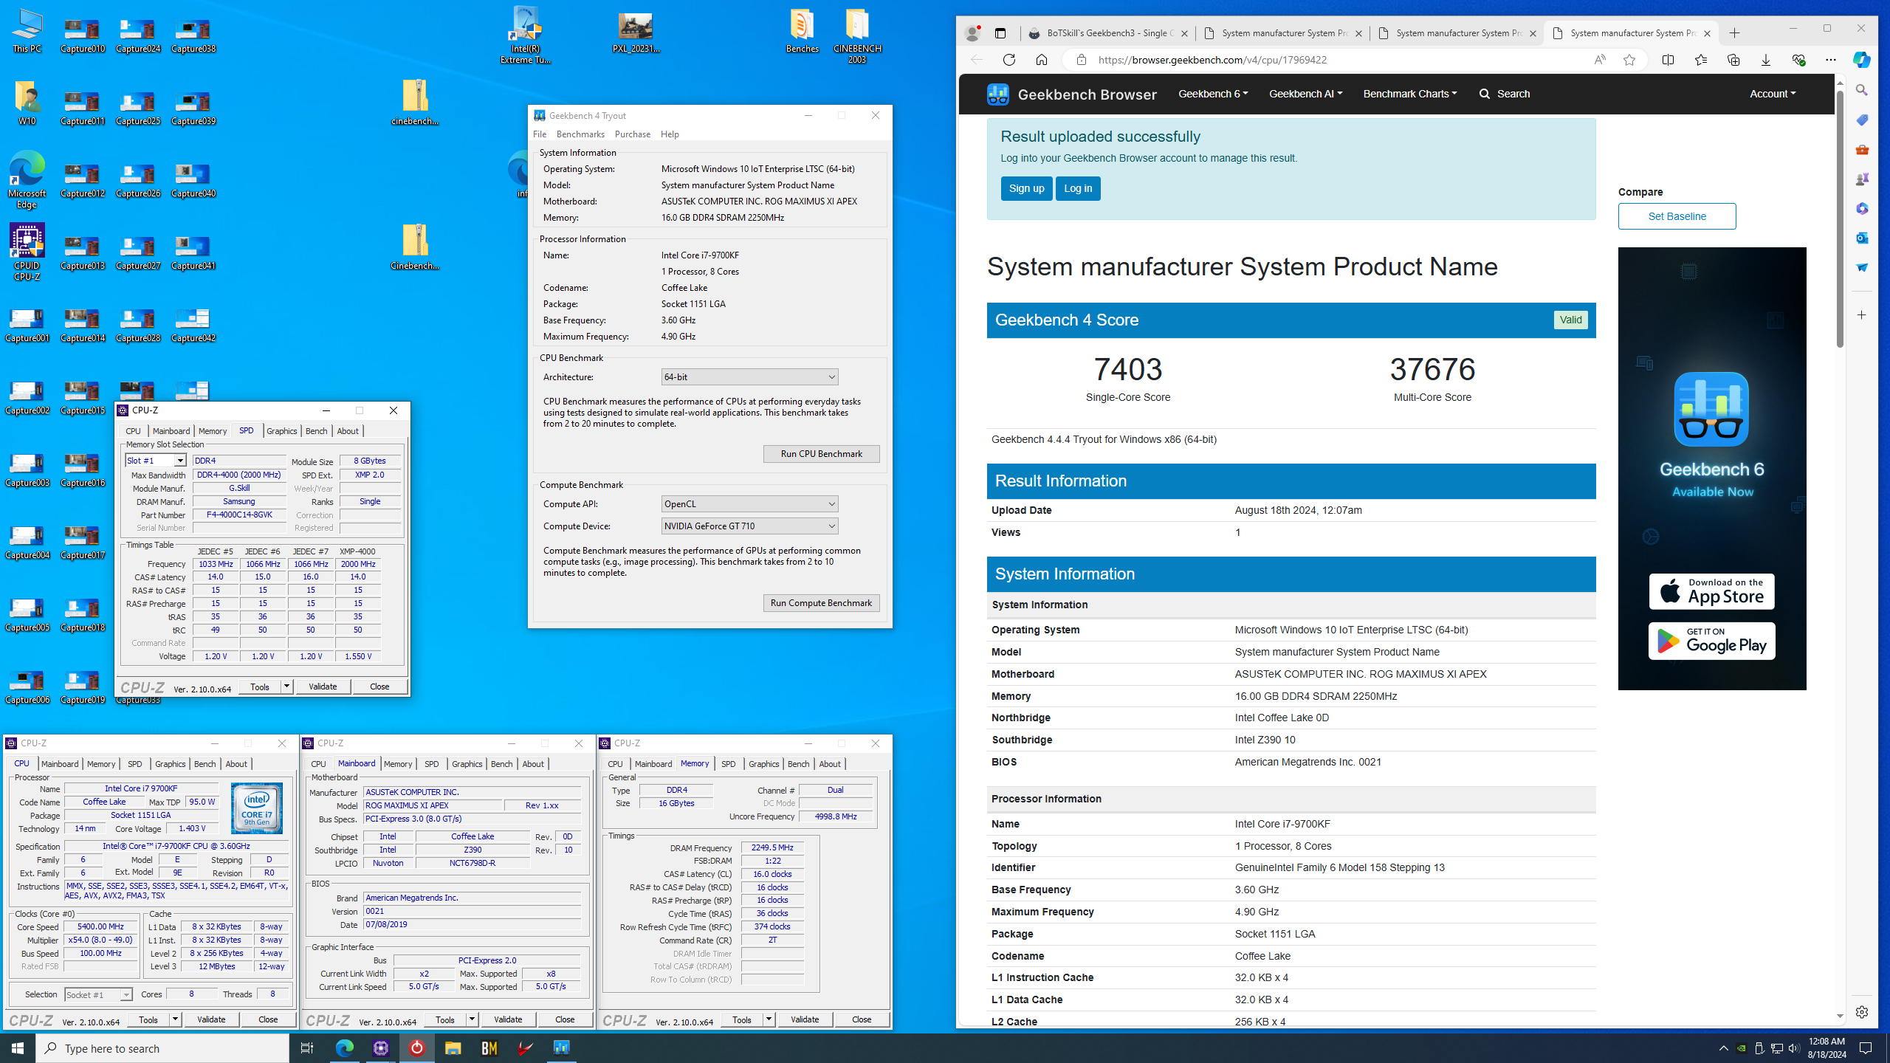The width and height of the screenshot is (1890, 1063).
Task: Select Graphics tab in CPU-Z Mainboard window
Action: [x=467, y=764]
